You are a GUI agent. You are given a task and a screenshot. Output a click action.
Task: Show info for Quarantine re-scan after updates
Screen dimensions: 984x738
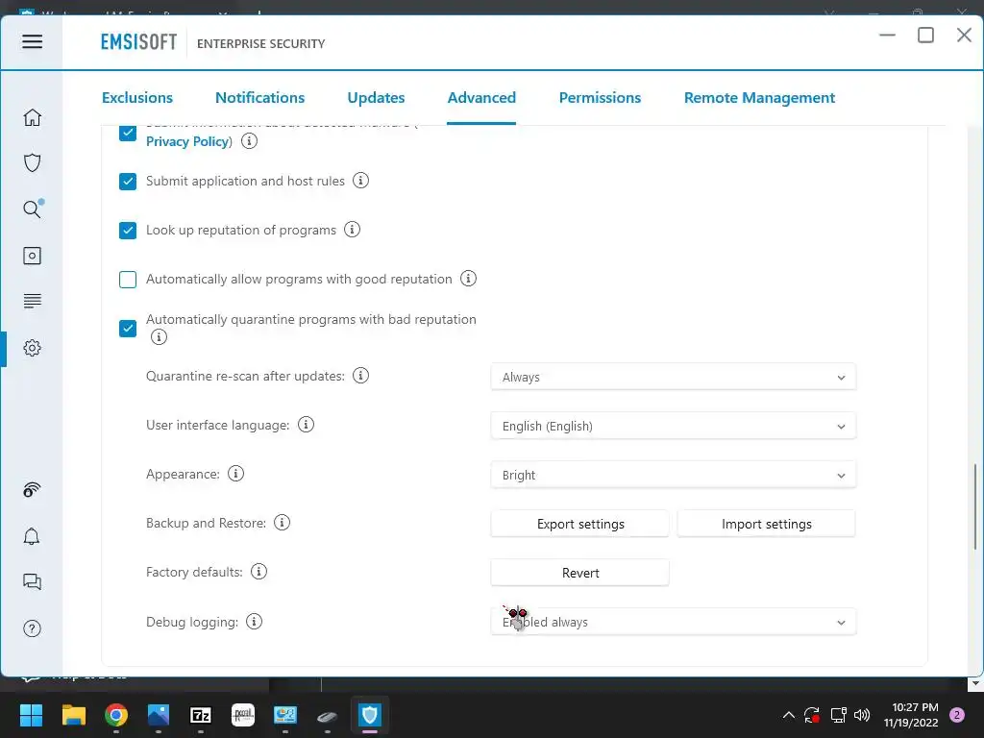pos(361,376)
